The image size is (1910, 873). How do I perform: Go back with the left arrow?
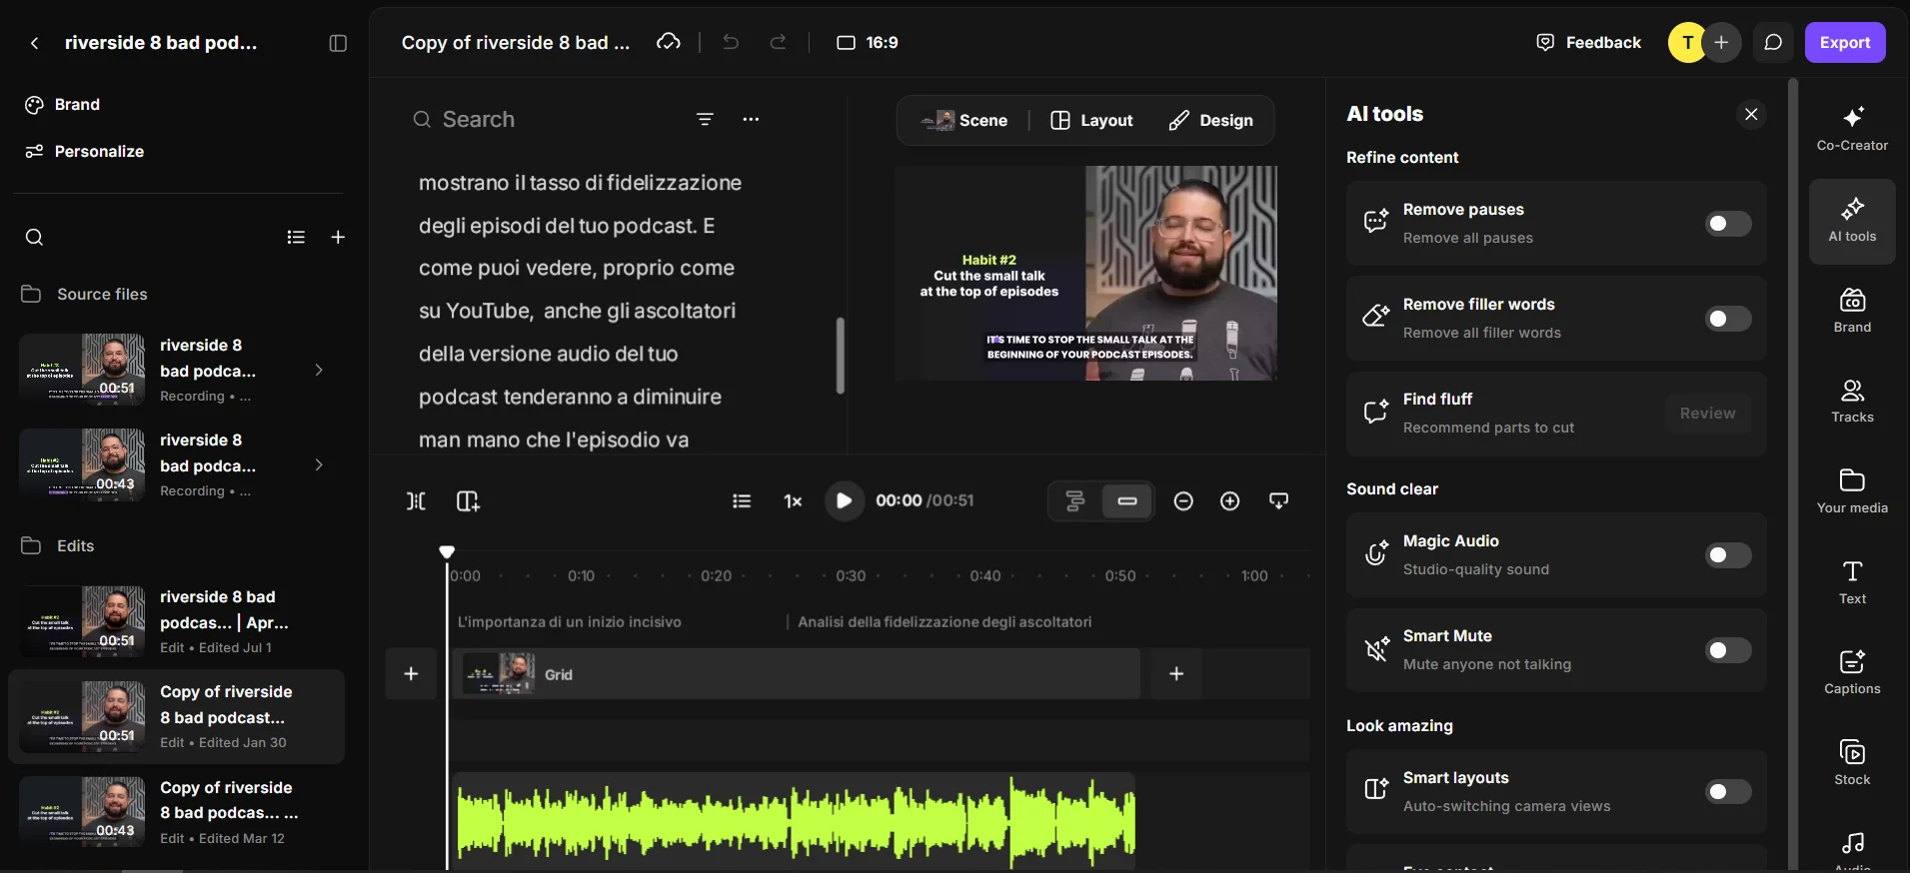34,43
